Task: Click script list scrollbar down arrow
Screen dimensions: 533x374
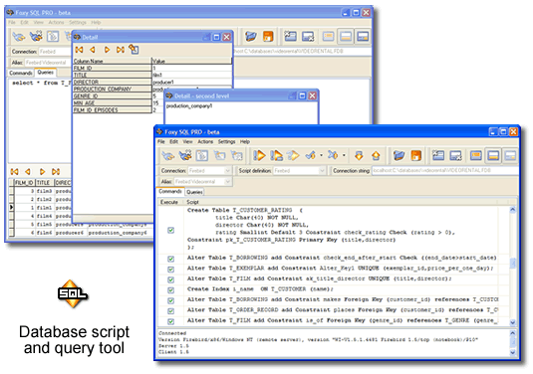Action: click(x=513, y=322)
